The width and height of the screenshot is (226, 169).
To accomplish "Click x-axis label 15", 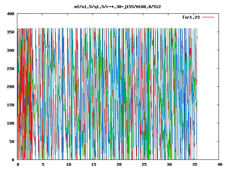I will click(94, 164).
